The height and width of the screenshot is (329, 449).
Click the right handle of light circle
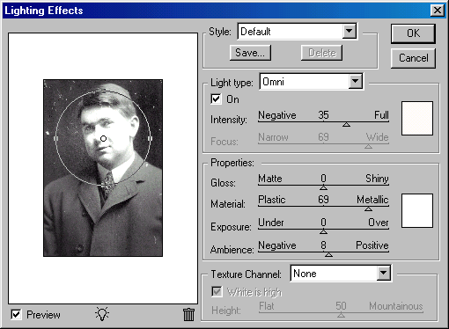[x=150, y=138]
